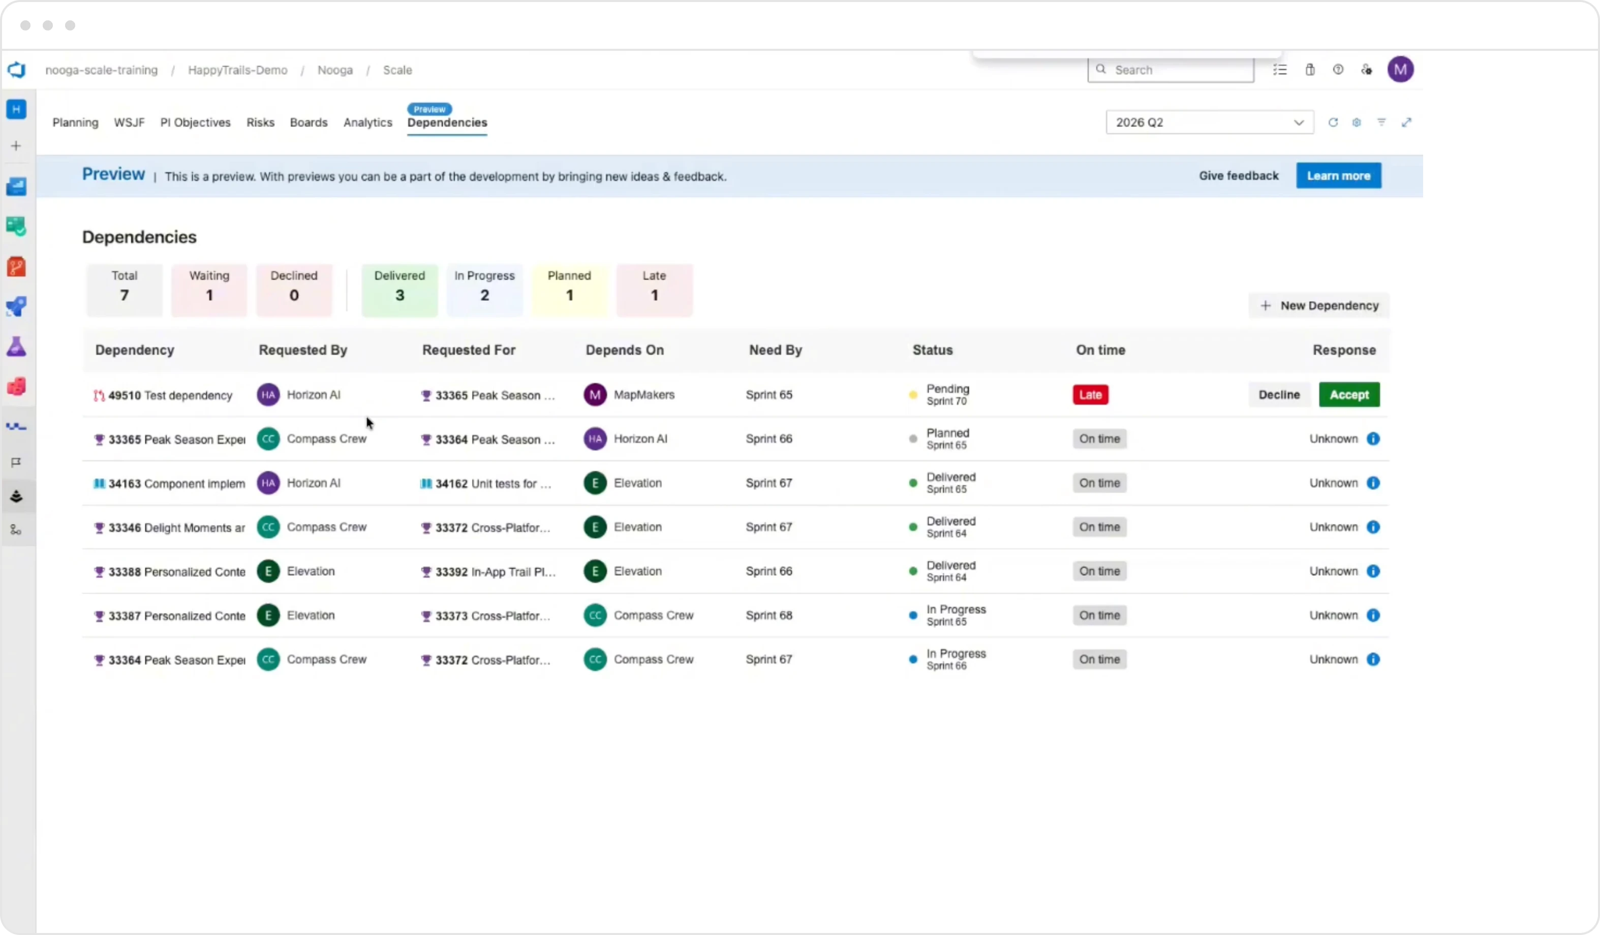Filter by the In Progress 2 card
Screen dimensions: 1600x935
click(x=484, y=290)
